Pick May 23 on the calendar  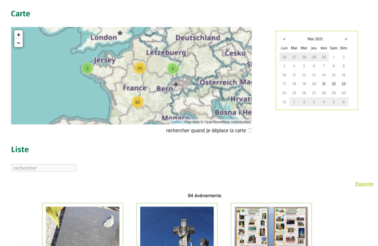pyautogui.click(x=344, y=84)
